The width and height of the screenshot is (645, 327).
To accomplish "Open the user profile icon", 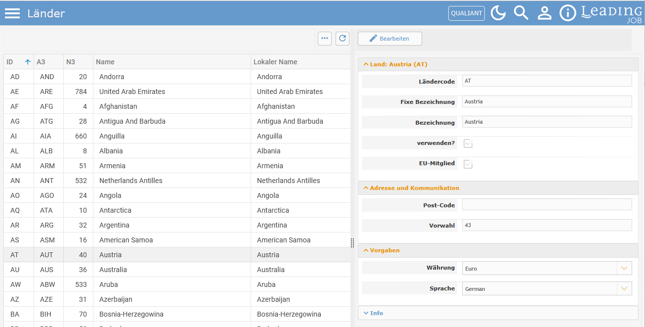I will pos(544,13).
